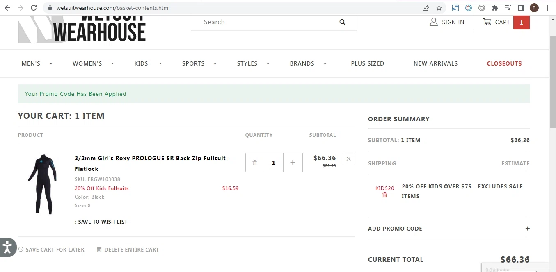Open the browser extensions puzzle icon
The width and height of the screenshot is (556, 272).
[495, 8]
